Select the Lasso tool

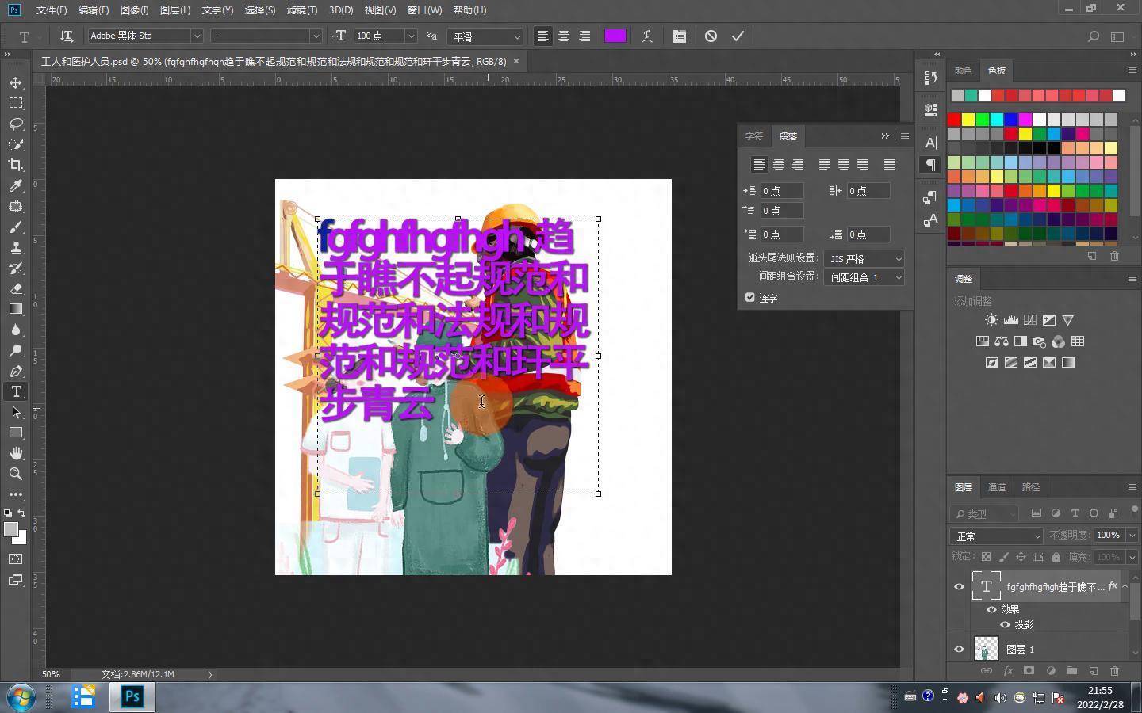pos(16,124)
